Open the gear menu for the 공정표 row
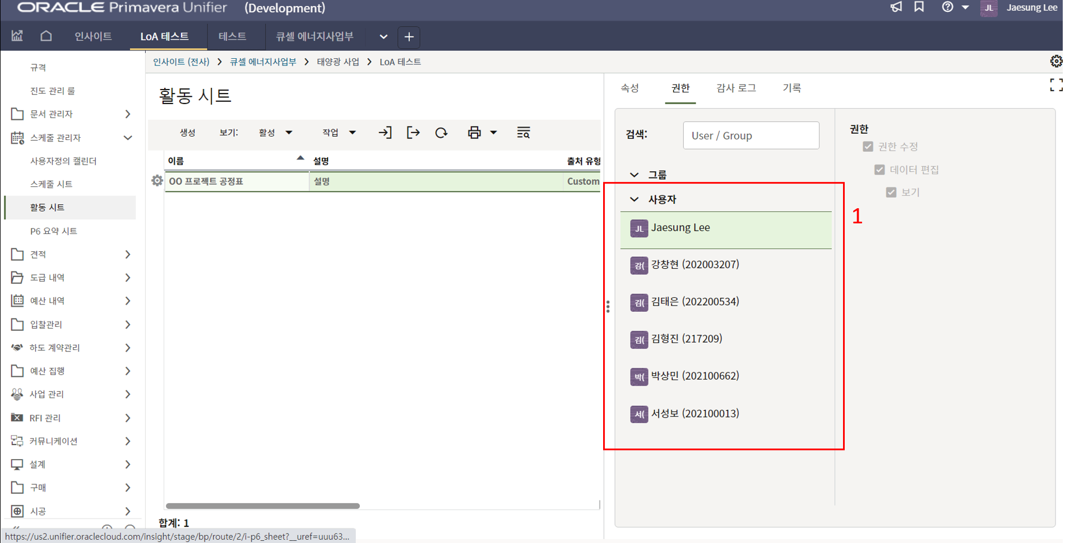 point(157,181)
